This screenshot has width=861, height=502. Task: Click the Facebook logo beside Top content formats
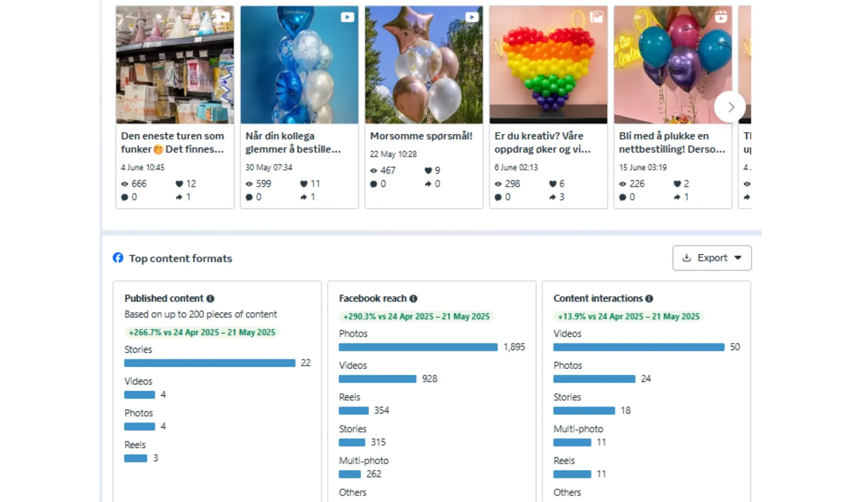(x=118, y=258)
